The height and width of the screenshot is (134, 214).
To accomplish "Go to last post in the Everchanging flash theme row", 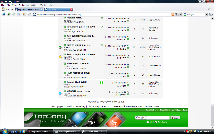I will pyautogui.click(x=128, y=58).
